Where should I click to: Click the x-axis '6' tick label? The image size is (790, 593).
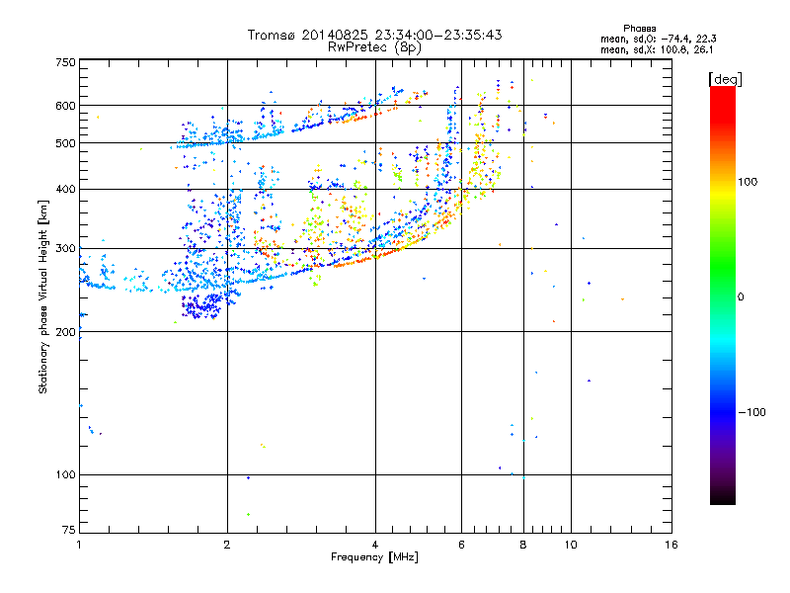461,545
